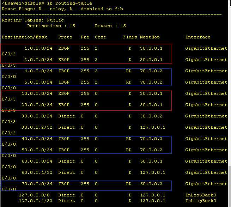The height and width of the screenshot is (207, 231).
Task: Click the 'Proto' column header
Action: coord(65,37)
